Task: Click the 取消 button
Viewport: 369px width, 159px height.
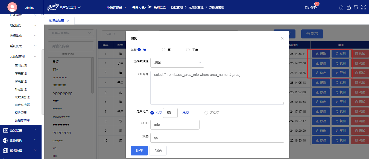Action: (x=158, y=151)
